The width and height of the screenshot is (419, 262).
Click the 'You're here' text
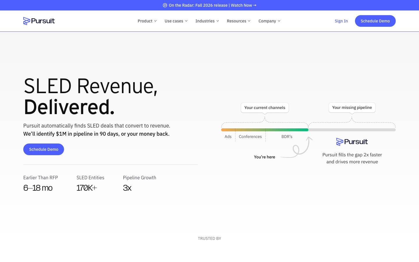click(x=264, y=157)
